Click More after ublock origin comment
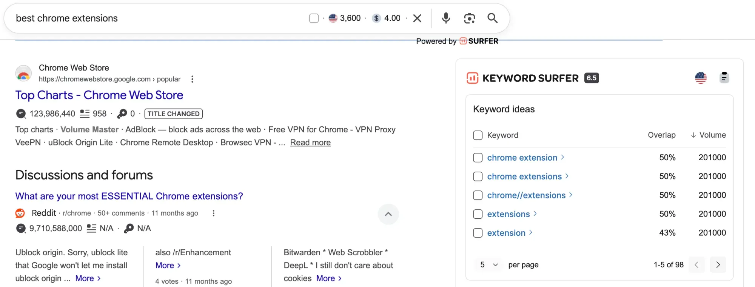This screenshot has height=287, width=755. (88, 278)
